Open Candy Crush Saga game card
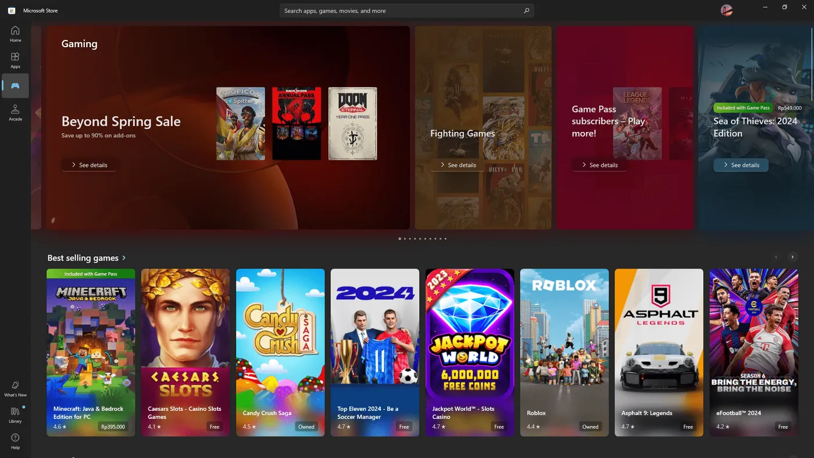The width and height of the screenshot is (814, 458). click(x=280, y=352)
